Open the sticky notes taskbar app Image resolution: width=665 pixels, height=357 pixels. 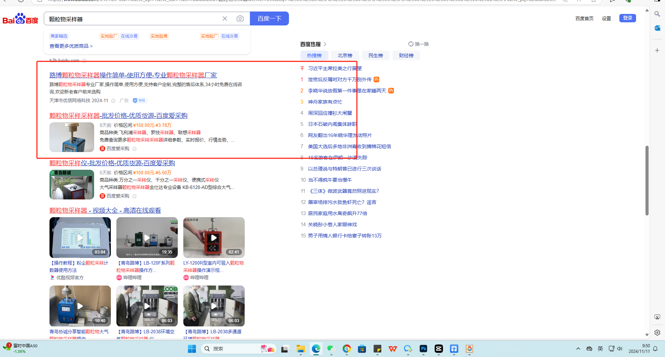point(377,349)
